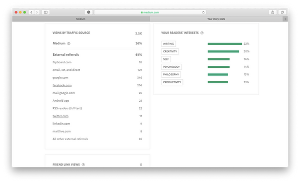The height and width of the screenshot is (183, 300).
Task: Reload page with refresh icon
Action: pos(203,12)
